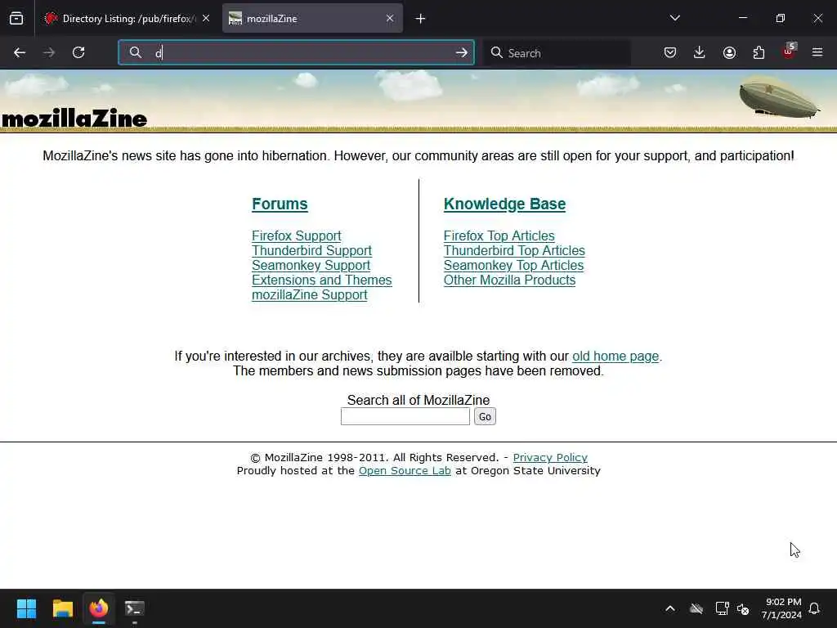This screenshot has width=837, height=628.
Task: Go back to the previous page
Action: (20, 52)
